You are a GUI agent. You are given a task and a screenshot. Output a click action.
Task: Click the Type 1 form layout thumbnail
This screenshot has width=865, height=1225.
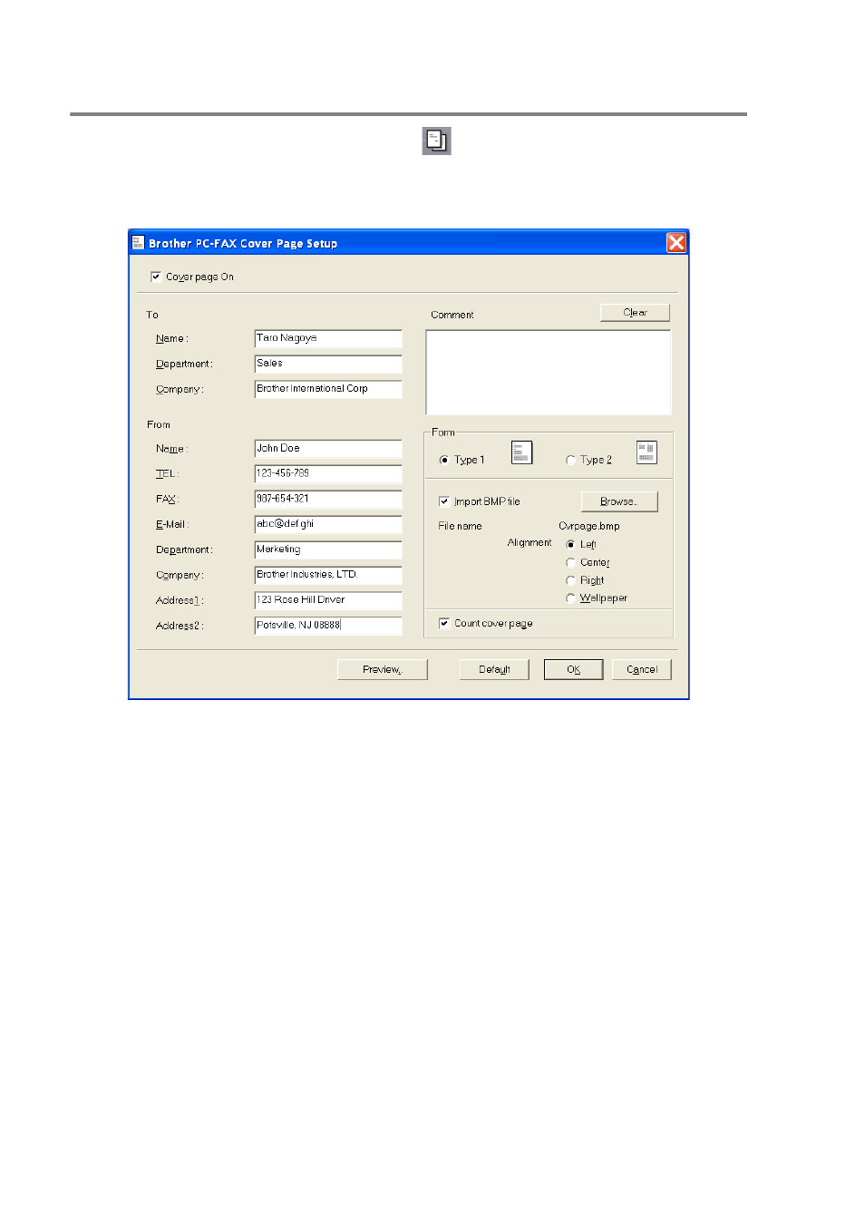(x=521, y=452)
